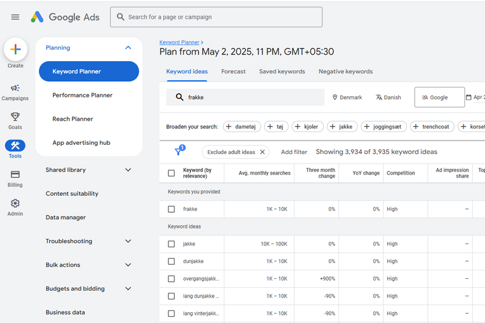The image size is (485, 323).
Task: Add tøj to broaden search
Action: [x=276, y=127]
